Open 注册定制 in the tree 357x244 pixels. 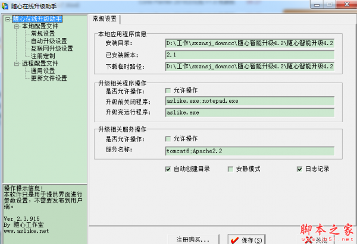pos(43,56)
